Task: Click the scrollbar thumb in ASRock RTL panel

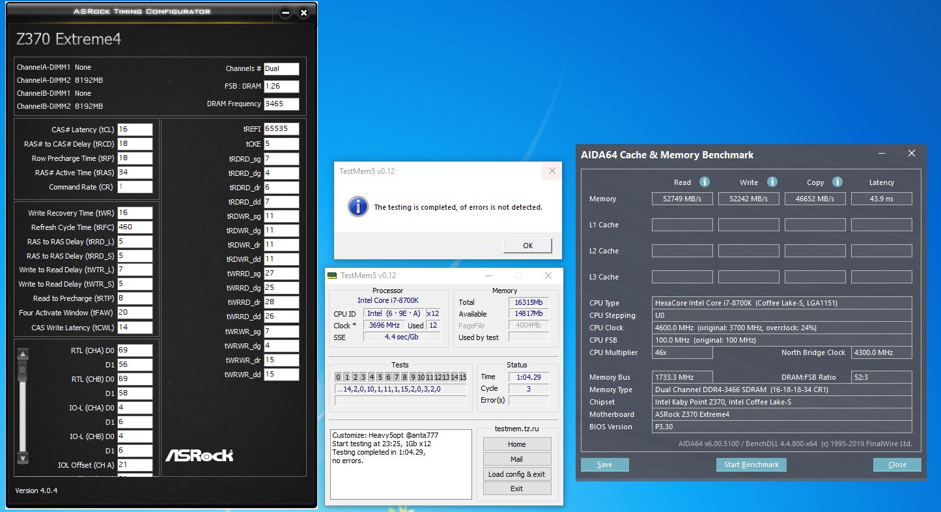Action: [23, 369]
